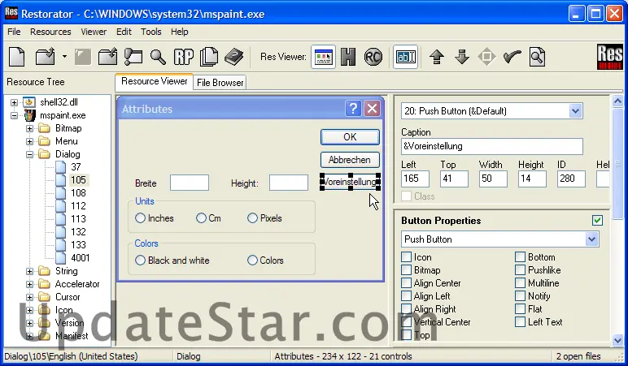Click the Open file toolbar icon
This screenshot has height=366, width=628.
(46, 57)
